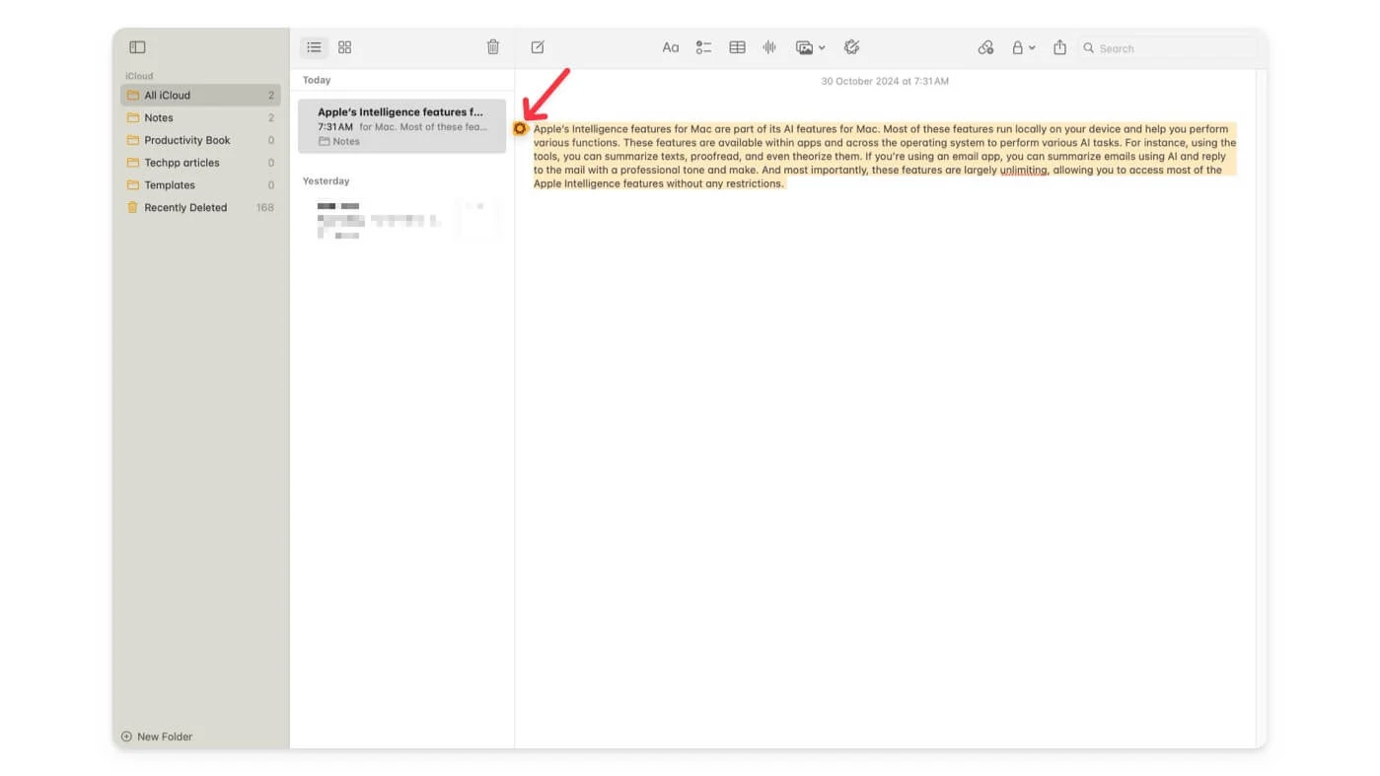Image resolution: width=1380 pixels, height=776 pixels.
Task: Switch to gallery view of notes
Action: [344, 47]
